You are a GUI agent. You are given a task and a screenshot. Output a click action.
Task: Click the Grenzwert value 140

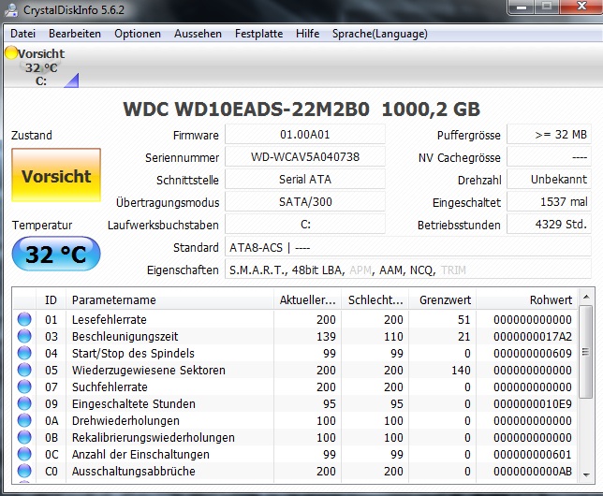click(x=461, y=370)
